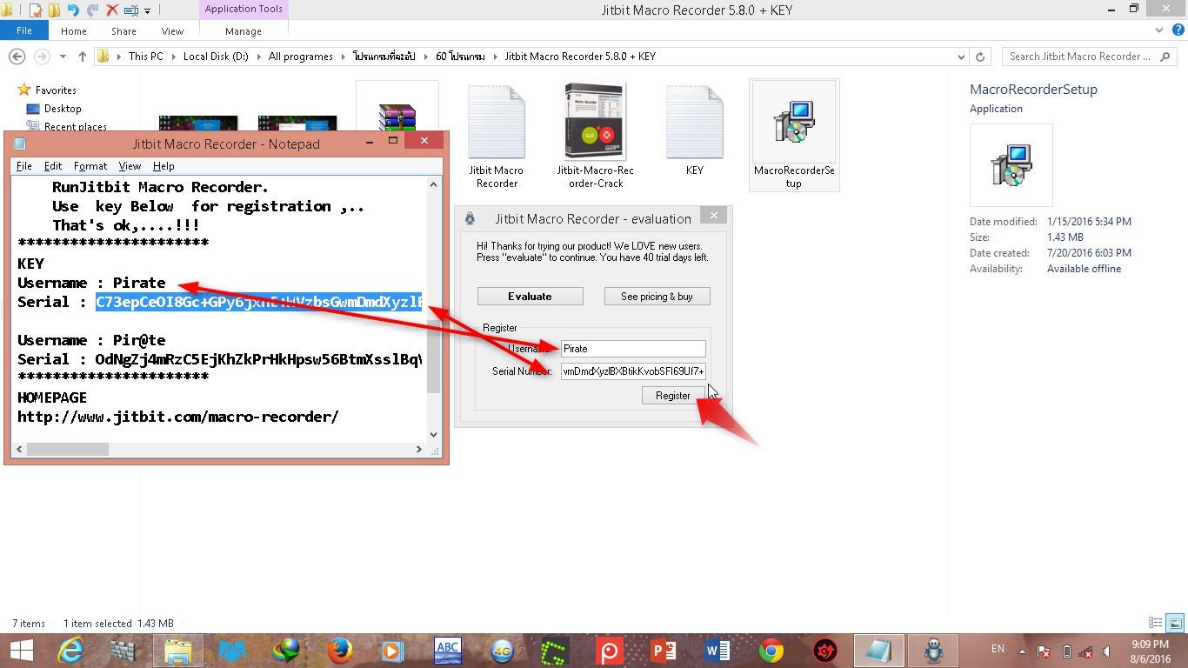Screen dimensions: 1188x668
Task: Open the File tab in Explorer
Action: [24, 30]
